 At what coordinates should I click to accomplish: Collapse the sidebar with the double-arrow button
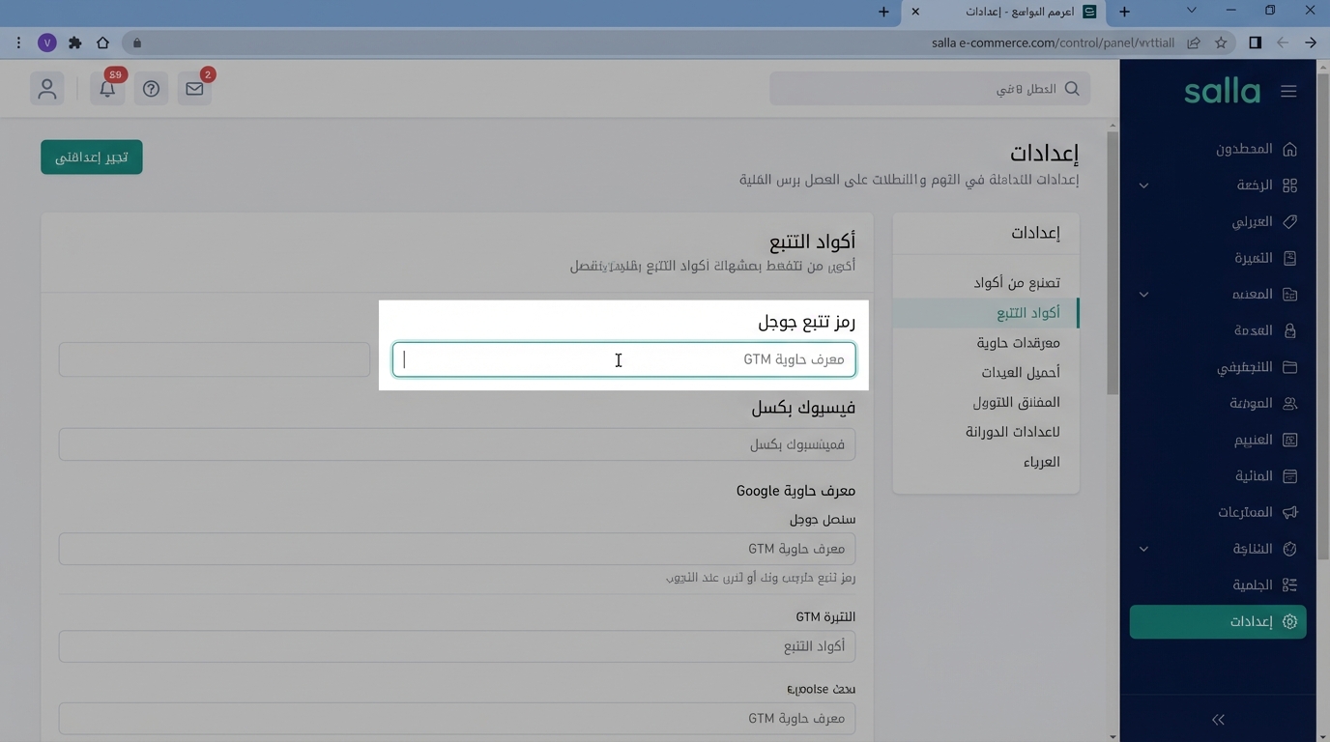click(1218, 719)
